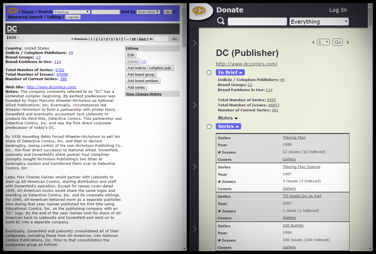Open the 'Mazing Man Special series link
Viewport: 376px width, 254px height.
click(x=302, y=167)
